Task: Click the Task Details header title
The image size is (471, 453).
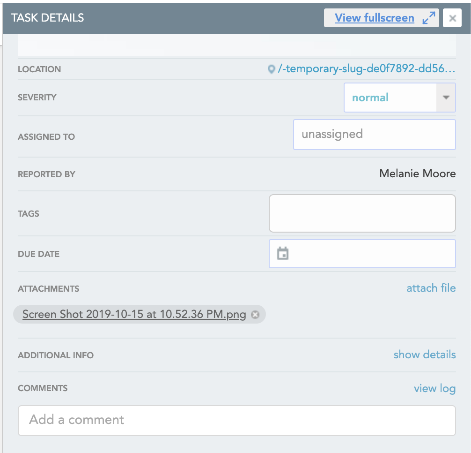Action: pos(48,18)
